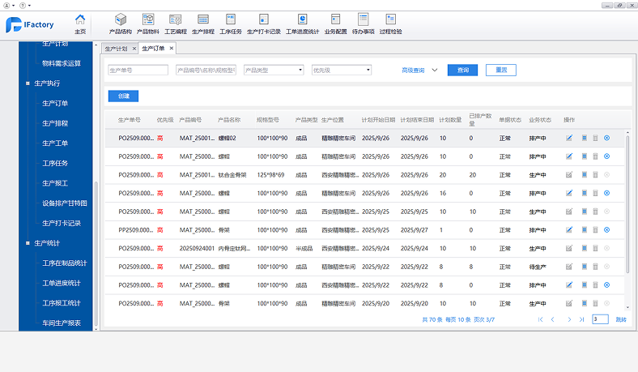Open 物料需求运算 in the sidebar
The height and width of the screenshot is (372, 638).
click(62, 63)
